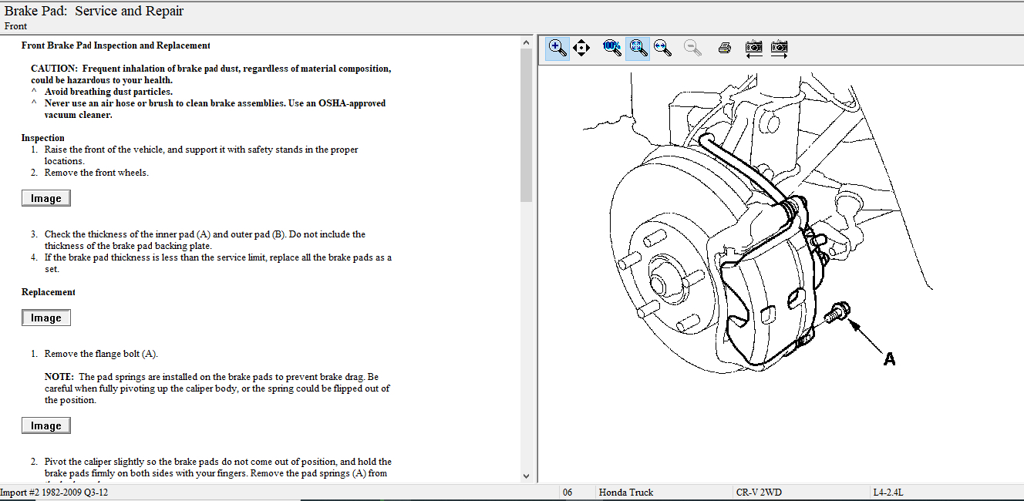Click the label A in the brake diagram
Image resolution: width=1024 pixels, height=501 pixels.
(x=889, y=359)
